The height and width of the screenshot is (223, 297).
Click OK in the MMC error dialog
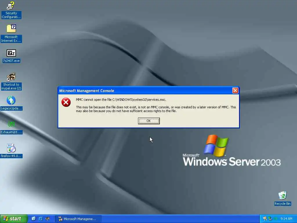point(149,121)
